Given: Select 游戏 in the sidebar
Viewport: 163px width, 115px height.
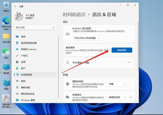Looking at the screenshot, I should point(35,81).
